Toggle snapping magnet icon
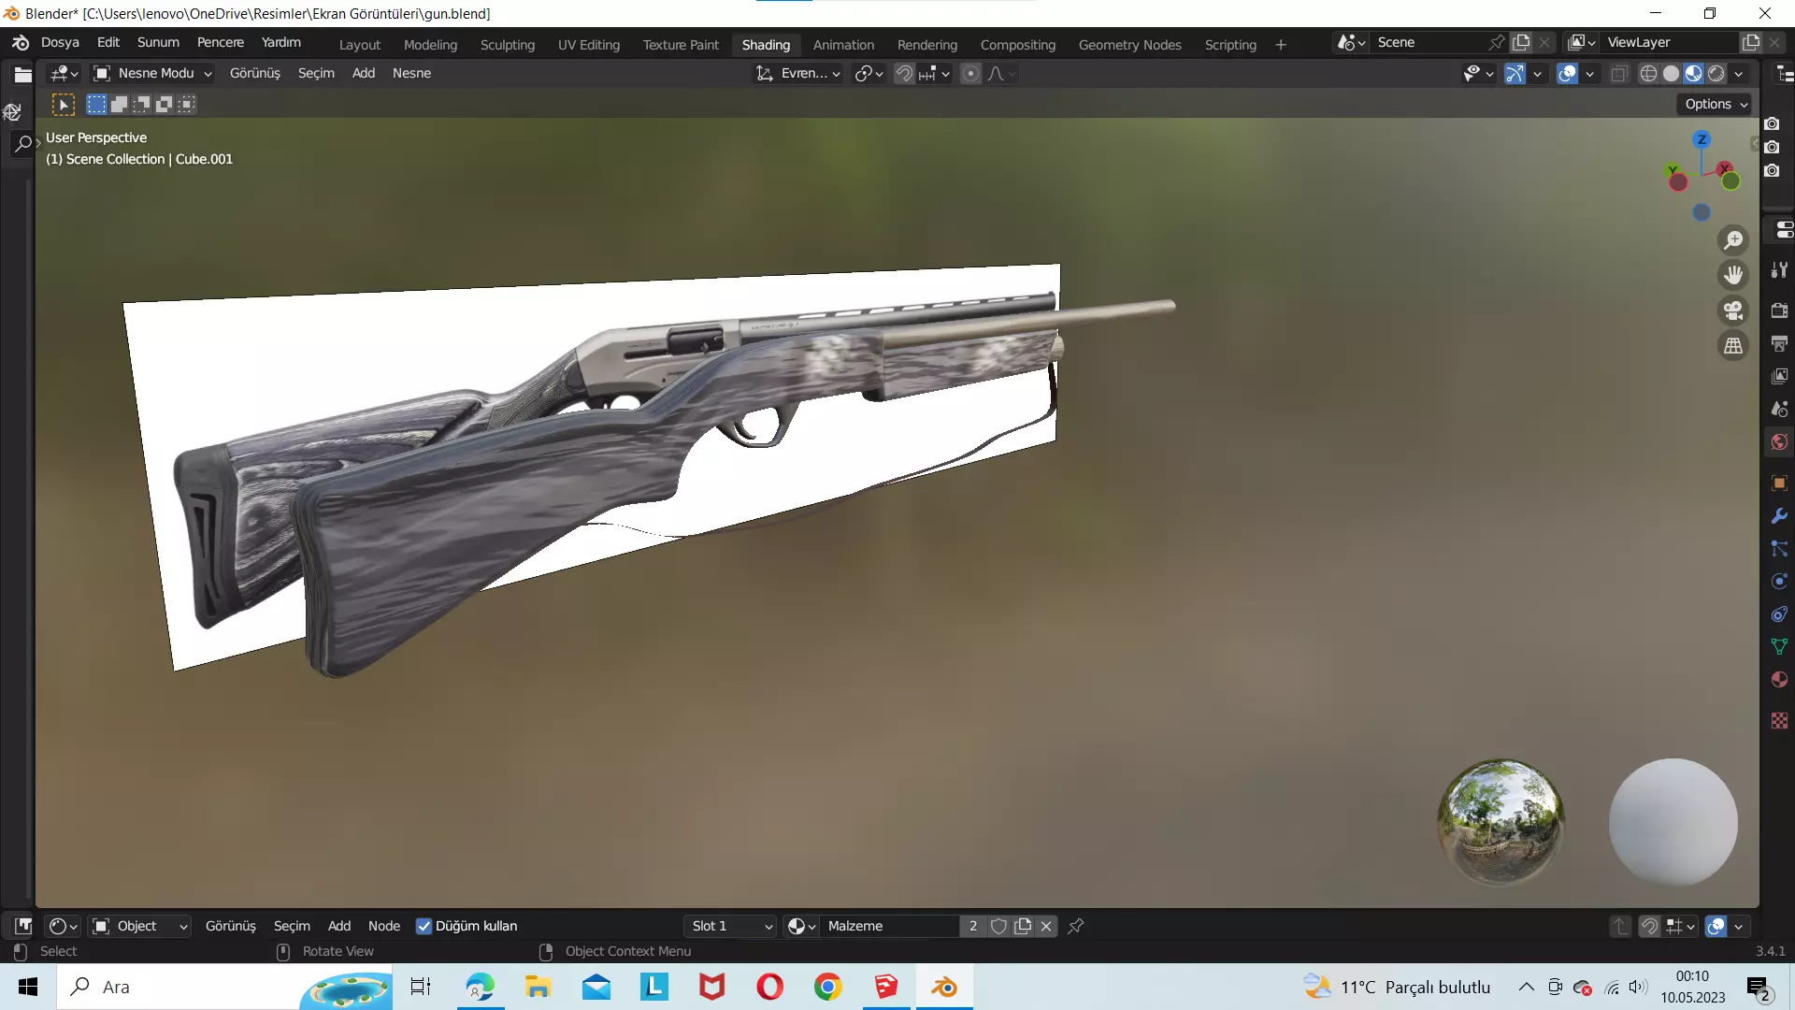 (904, 74)
